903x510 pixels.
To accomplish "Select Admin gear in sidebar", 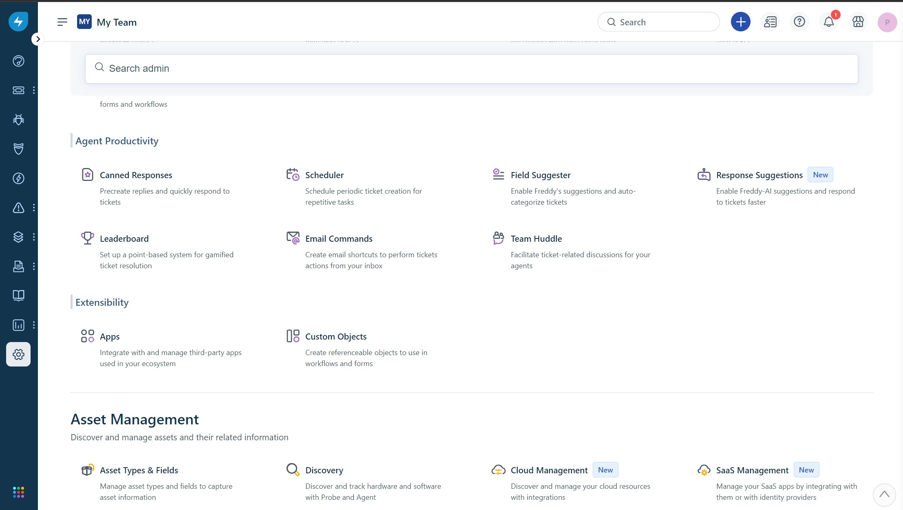I will [x=18, y=354].
